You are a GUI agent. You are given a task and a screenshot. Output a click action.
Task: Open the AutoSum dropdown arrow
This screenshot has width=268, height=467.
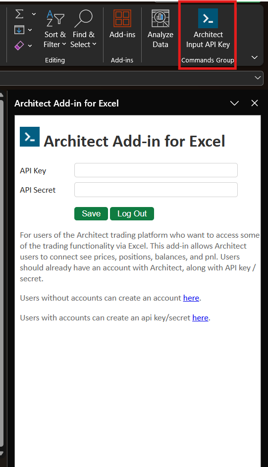[x=34, y=14]
